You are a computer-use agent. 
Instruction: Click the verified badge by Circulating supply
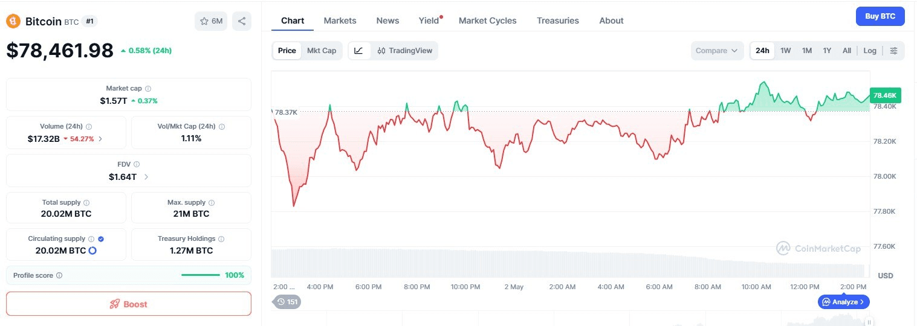(101, 239)
